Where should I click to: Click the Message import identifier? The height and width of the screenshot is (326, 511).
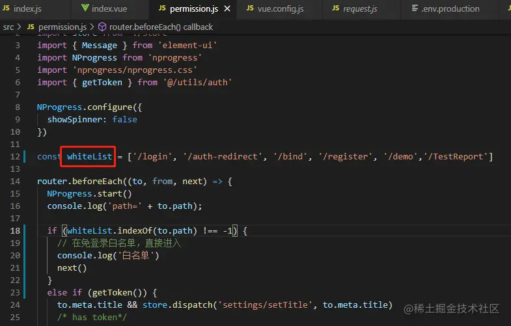100,46
